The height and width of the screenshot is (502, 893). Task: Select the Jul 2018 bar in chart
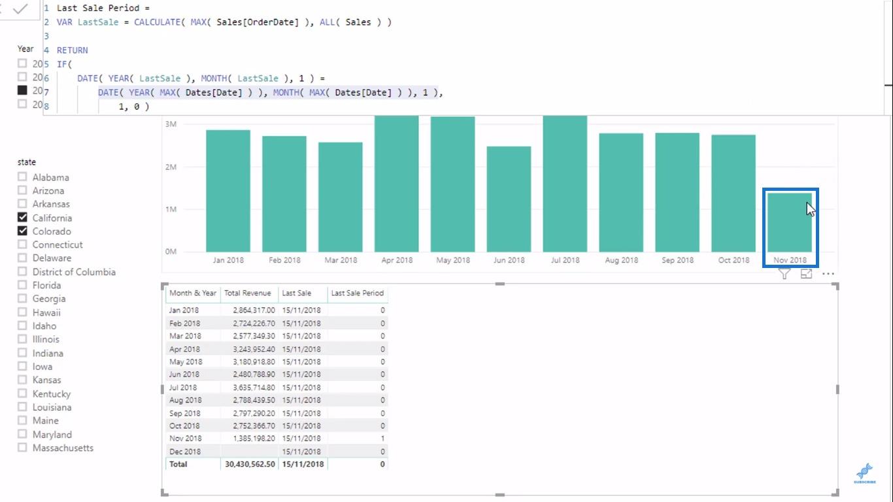pyautogui.click(x=565, y=184)
